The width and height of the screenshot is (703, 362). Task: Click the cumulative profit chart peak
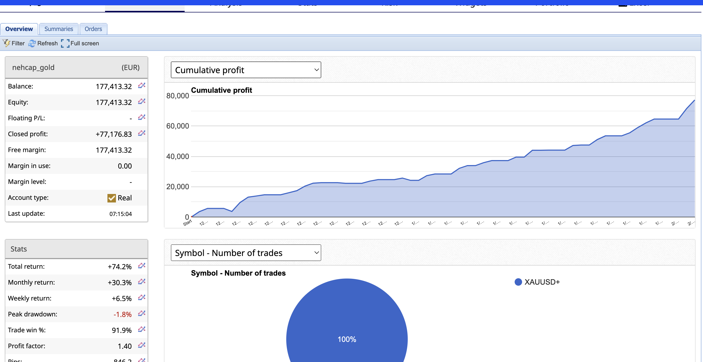694,101
